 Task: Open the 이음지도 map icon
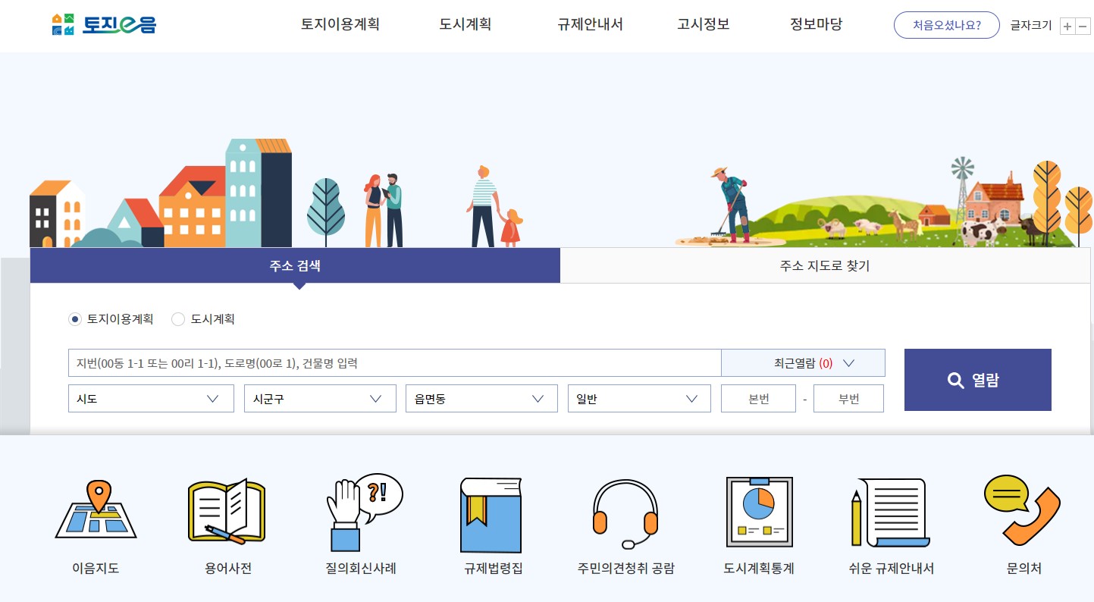(x=96, y=523)
